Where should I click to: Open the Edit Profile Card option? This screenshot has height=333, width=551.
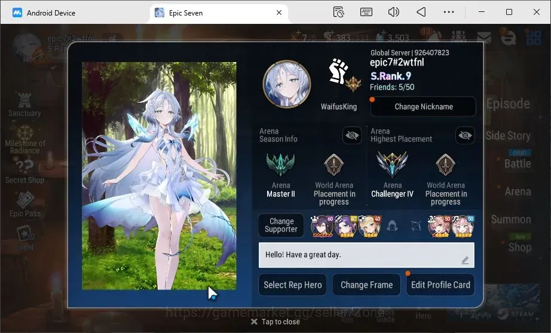click(440, 285)
